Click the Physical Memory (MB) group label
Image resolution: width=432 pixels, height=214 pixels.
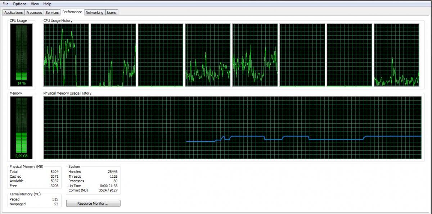[x=26, y=167]
